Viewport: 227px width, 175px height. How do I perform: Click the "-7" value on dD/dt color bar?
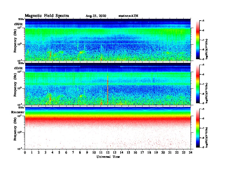click(x=203, y=84)
